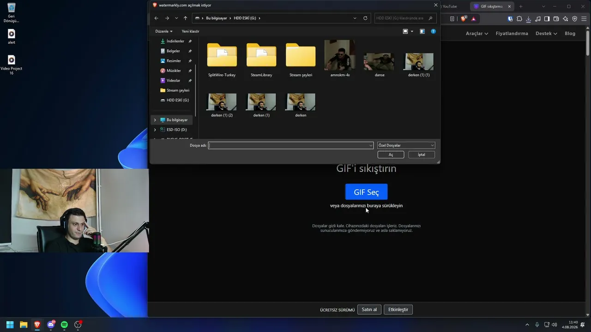Viewport: 591px width, 332px height.
Task: Focus the Dosya adı input field
Action: [x=291, y=145]
